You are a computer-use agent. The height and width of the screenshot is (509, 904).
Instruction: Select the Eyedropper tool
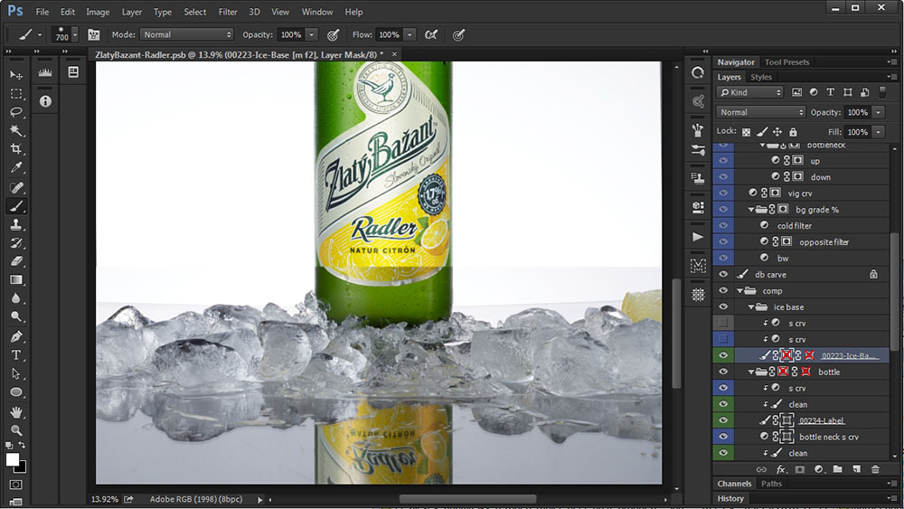click(x=16, y=168)
